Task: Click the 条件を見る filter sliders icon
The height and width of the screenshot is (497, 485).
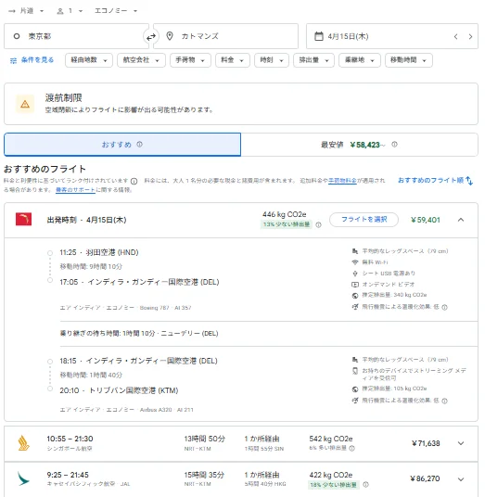Action: [13, 60]
